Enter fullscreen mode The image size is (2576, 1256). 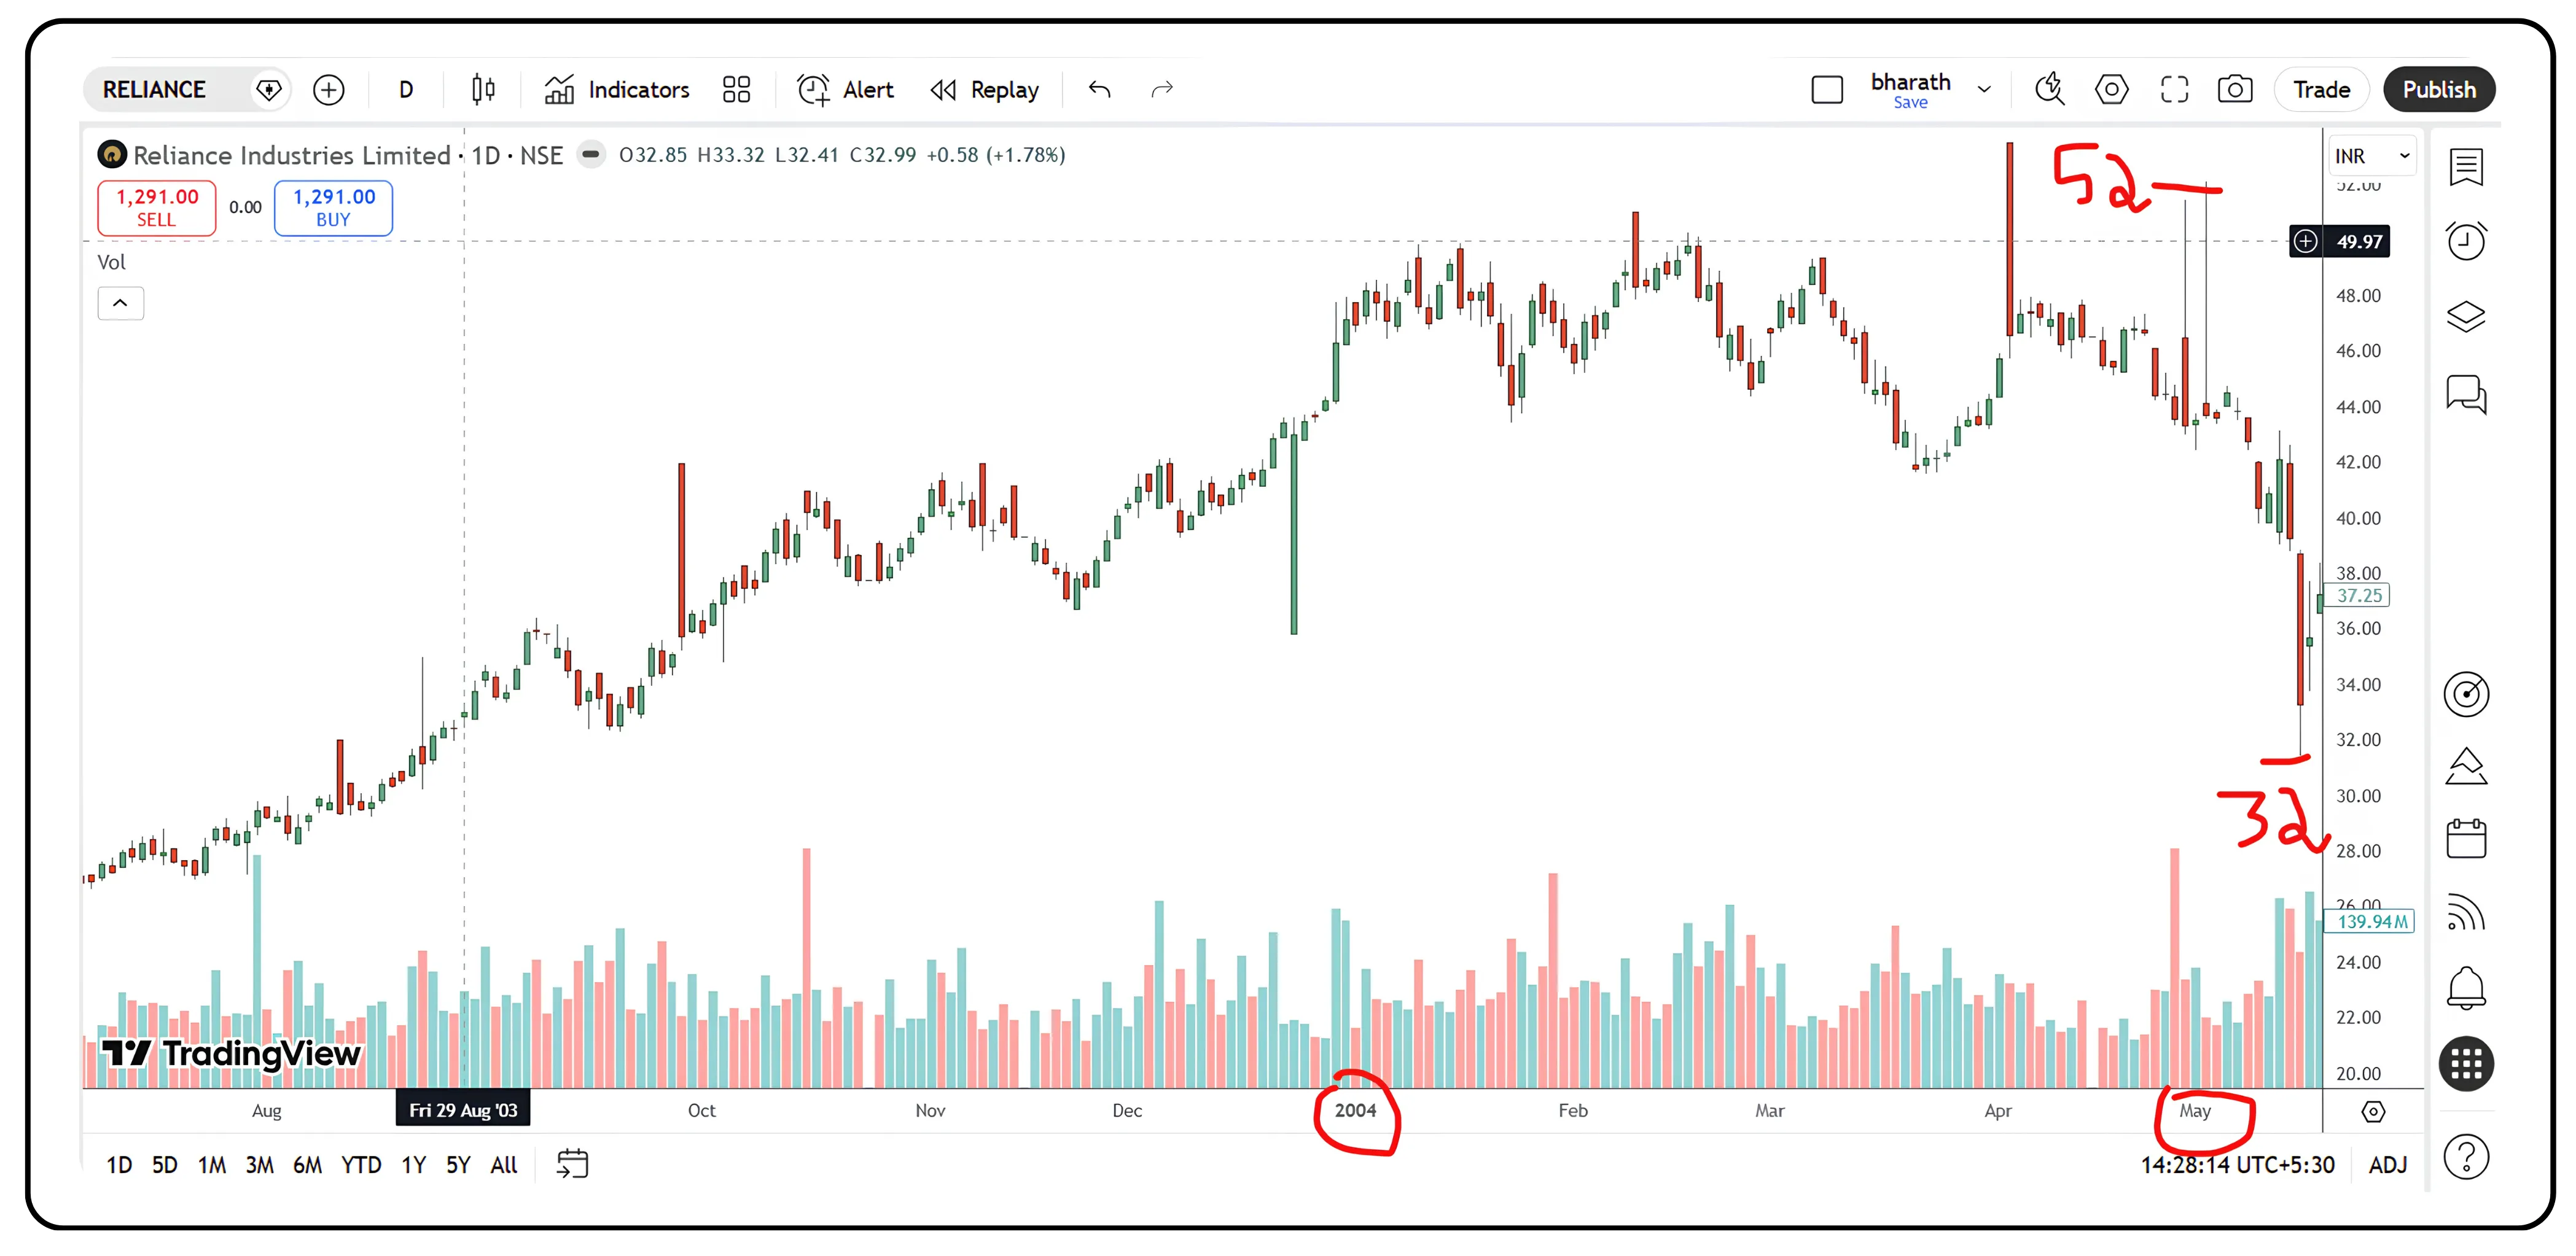pos(2174,90)
